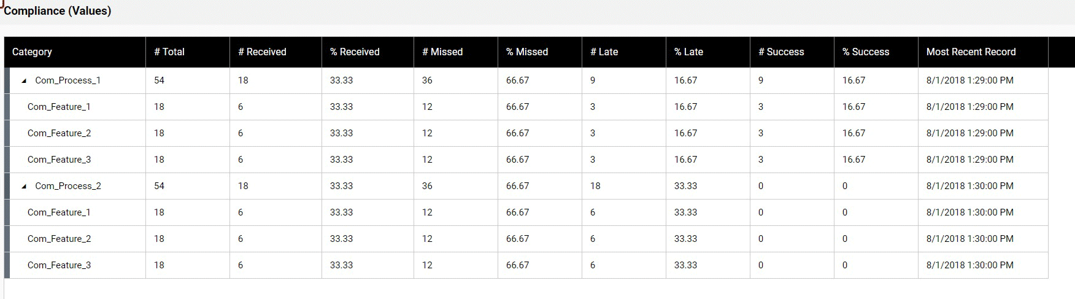
Task: Click the Com_Process_2 category label
Action: point(68,186)
